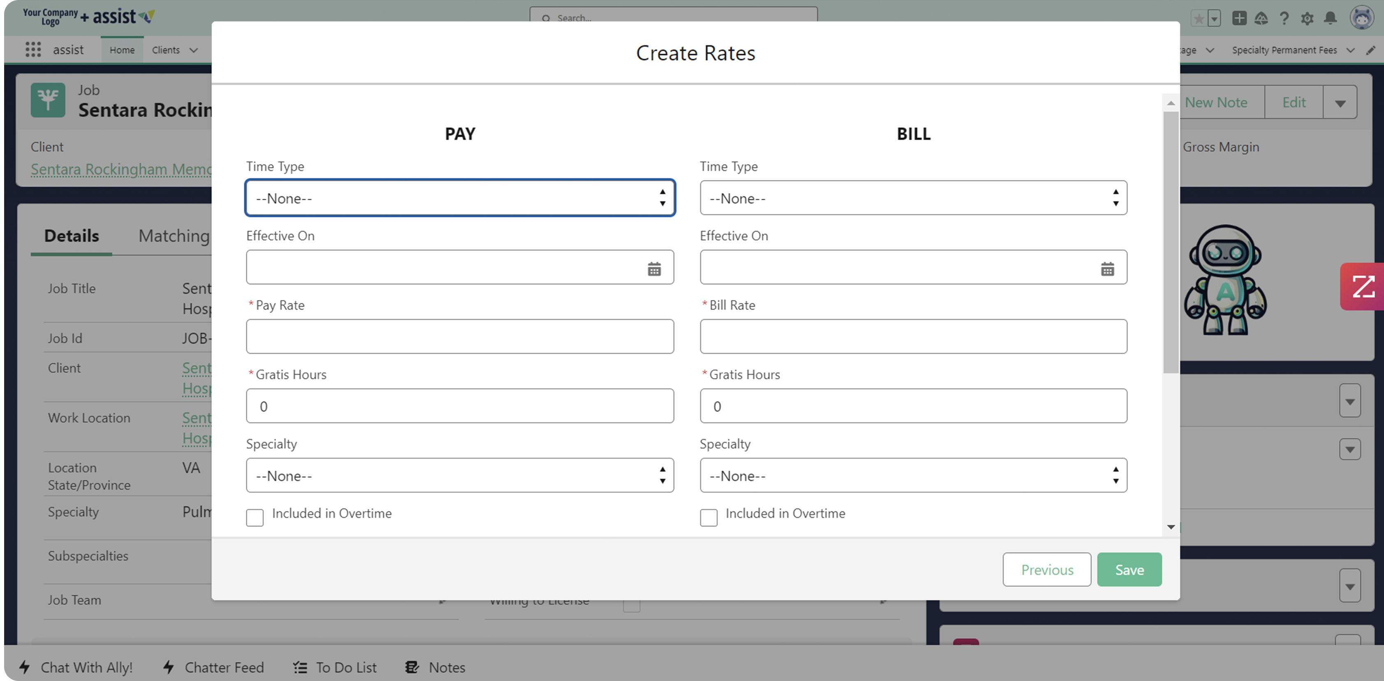Click the Job record icon
The height and width of the screenshot is (681, 1384).
point(48,100)
